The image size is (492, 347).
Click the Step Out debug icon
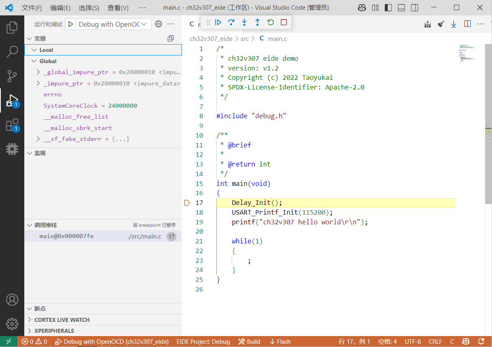click(257, 23)
